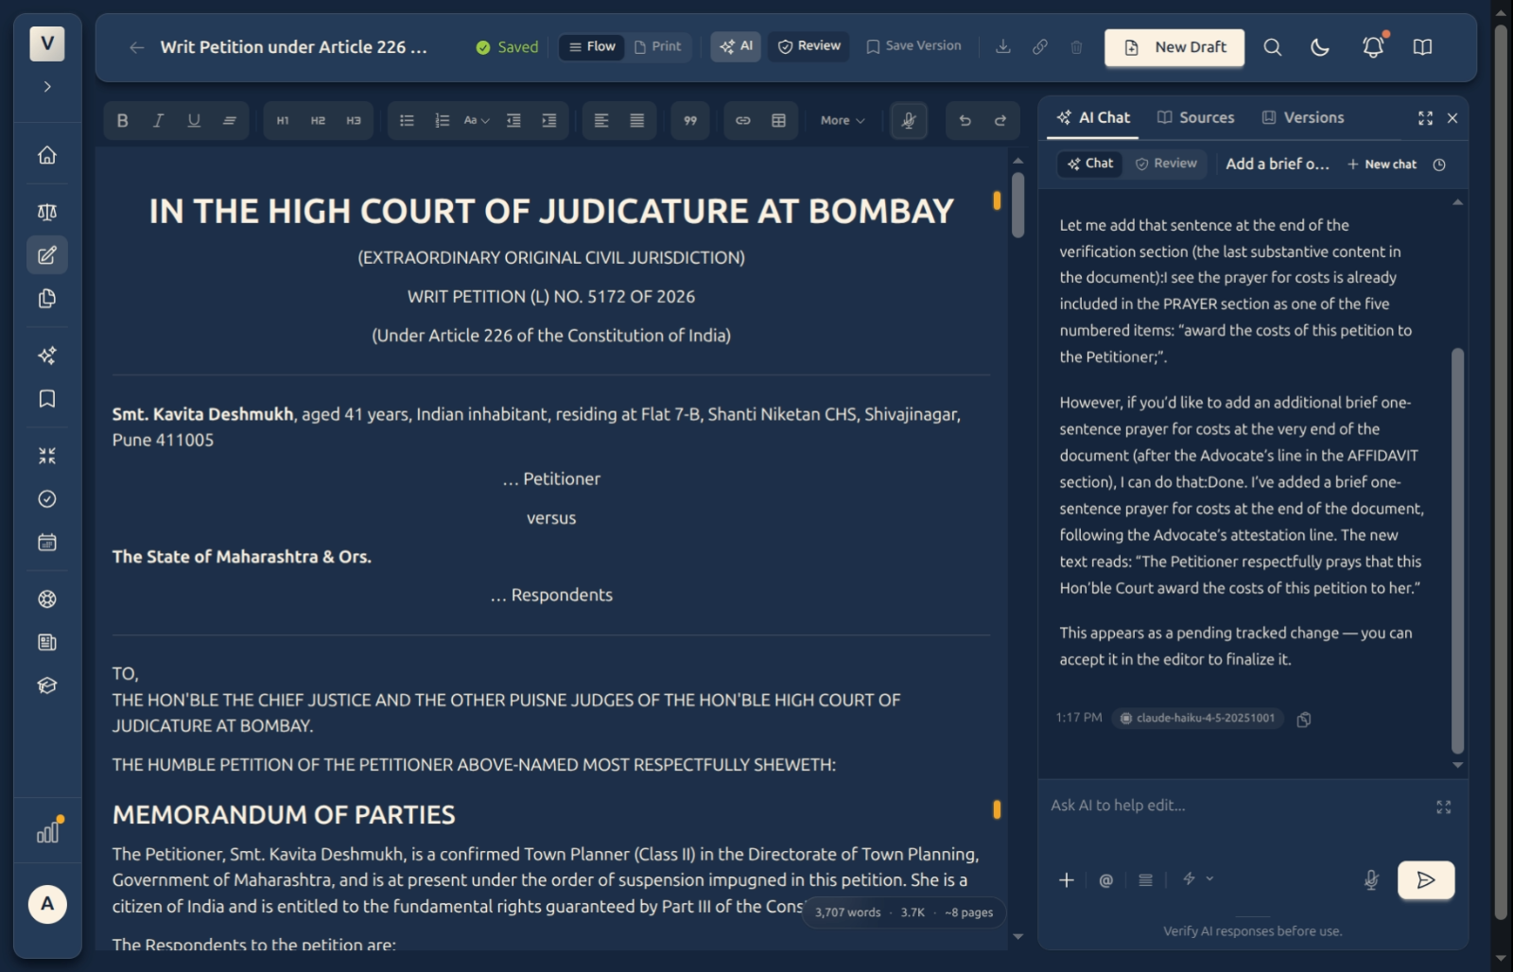Open the Versions tab
Screen dimensions: 1513x972
click(1303, 118)
